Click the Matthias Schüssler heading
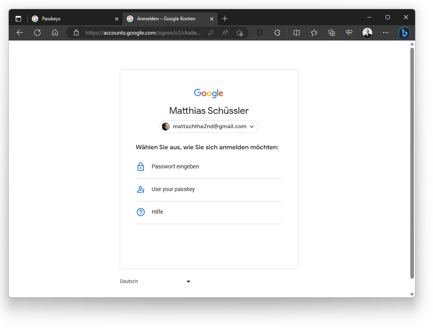This screenshot has width=433, height=334. pyautogui.click(x=209, y=111)
